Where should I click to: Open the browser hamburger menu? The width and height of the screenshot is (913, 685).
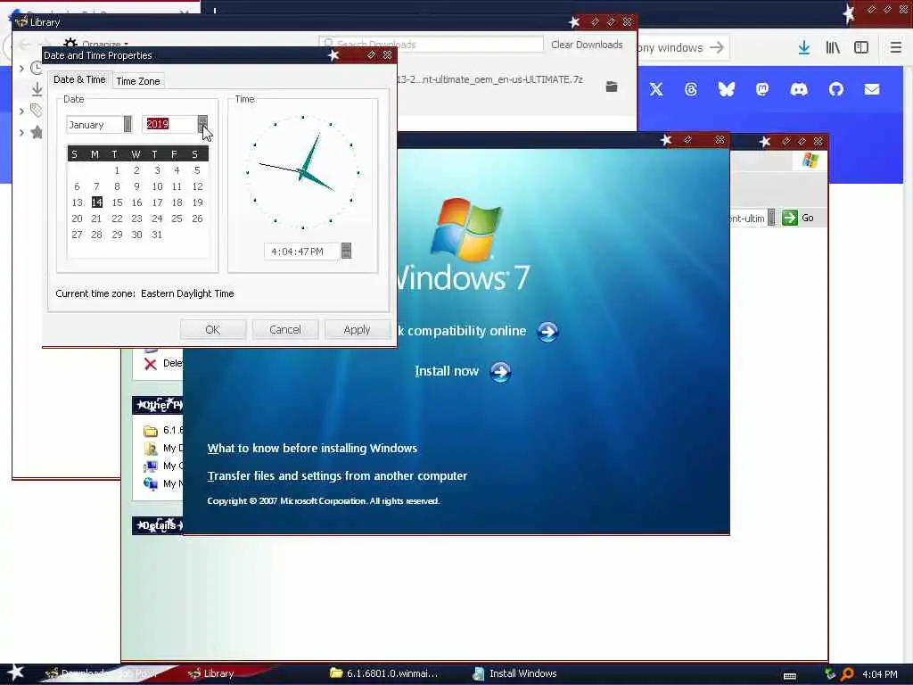click(895, 47)
